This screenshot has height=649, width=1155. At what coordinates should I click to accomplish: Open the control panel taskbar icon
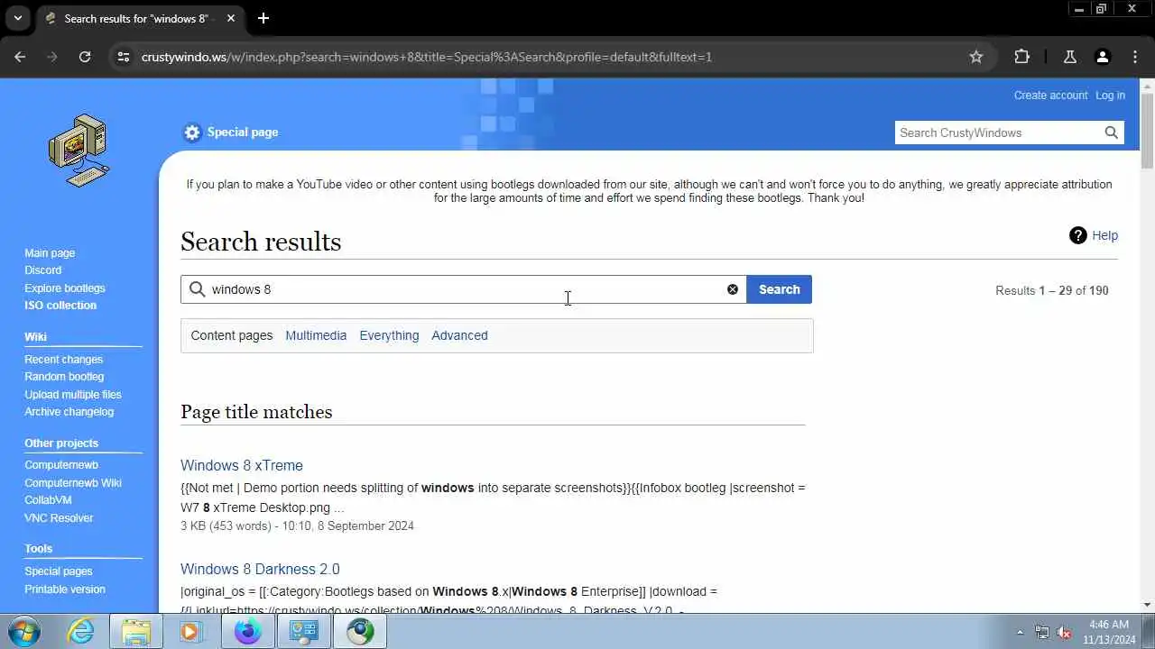(x=303, y=632)
